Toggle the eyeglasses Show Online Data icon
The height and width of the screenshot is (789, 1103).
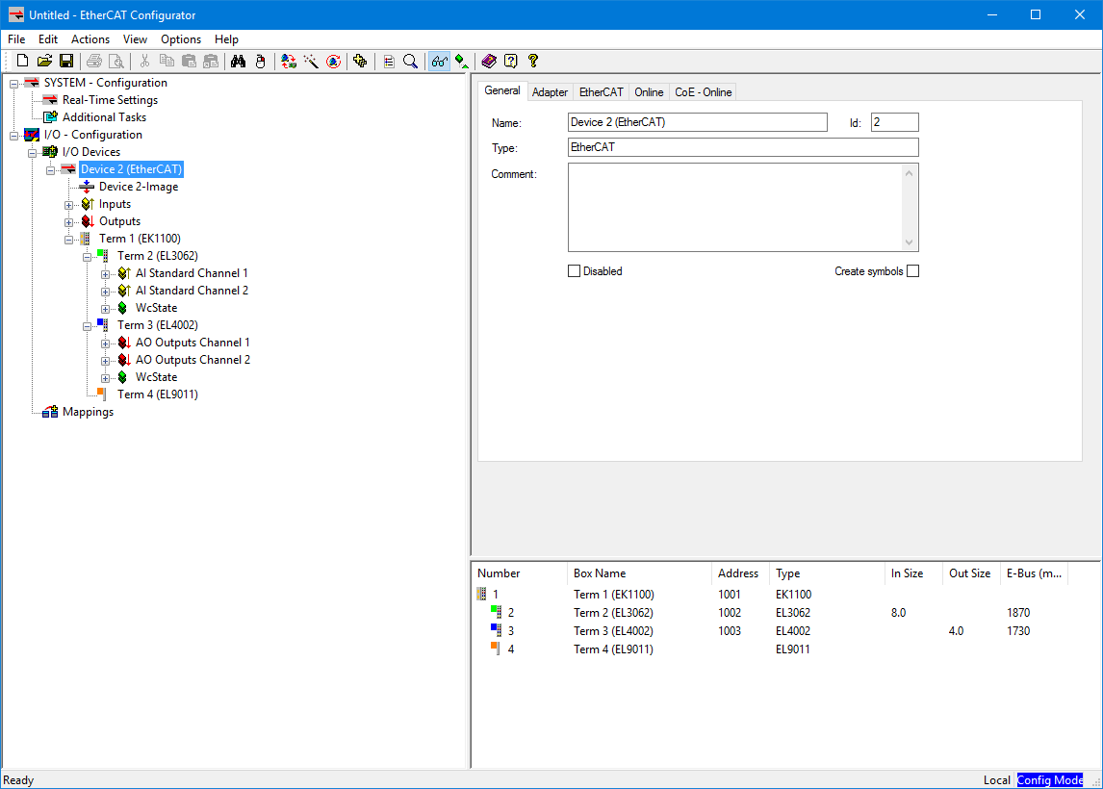(439, 62)
